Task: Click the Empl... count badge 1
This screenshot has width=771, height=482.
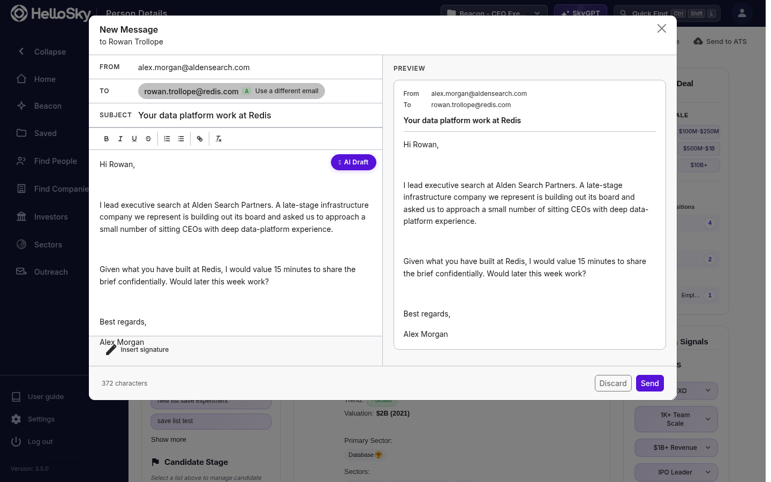Action: [710, 295]
